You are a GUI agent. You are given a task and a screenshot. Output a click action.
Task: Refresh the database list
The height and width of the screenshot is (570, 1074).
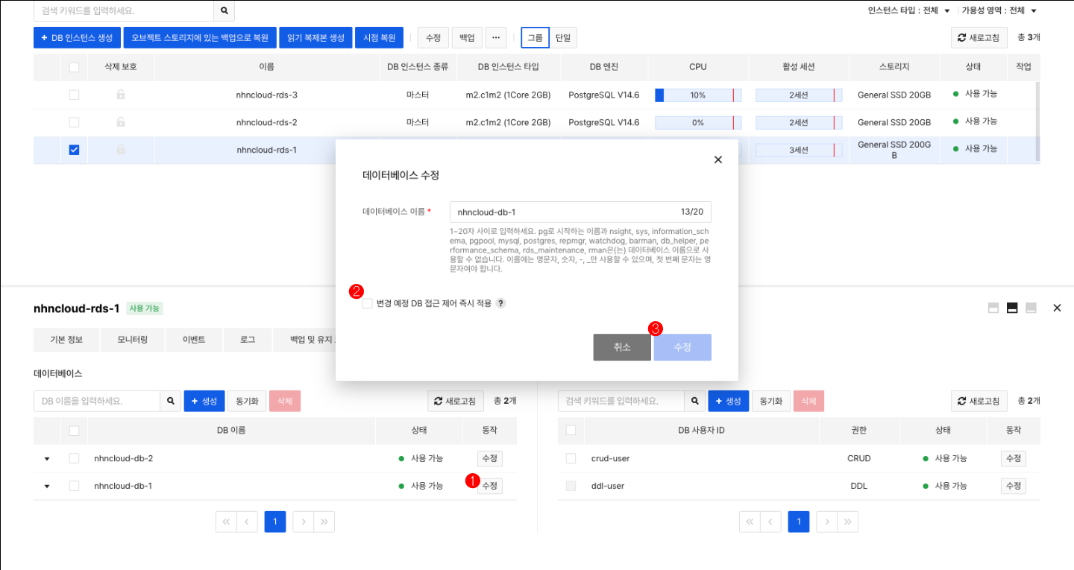[456, 401]
